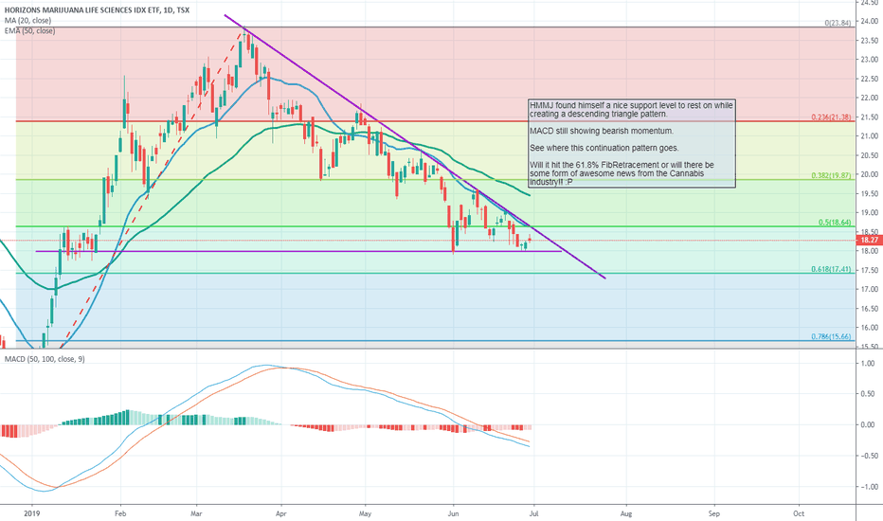
Task: Click the Feb label on time axis
Action: [120, 513]
